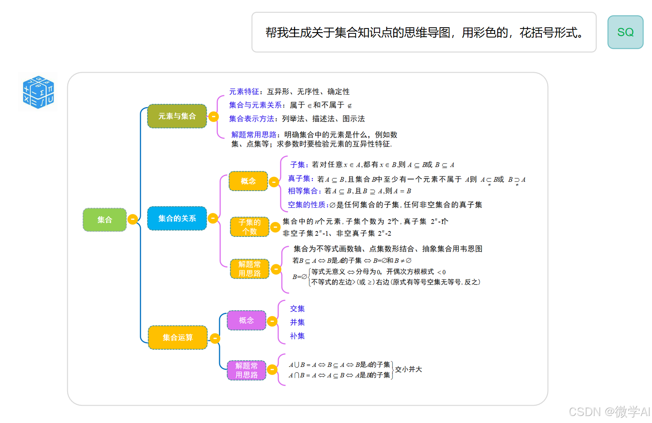Viewport: 652px width, 423px height.
Task: Click the A∪B=A equivalence line
Action: point(339,365)
